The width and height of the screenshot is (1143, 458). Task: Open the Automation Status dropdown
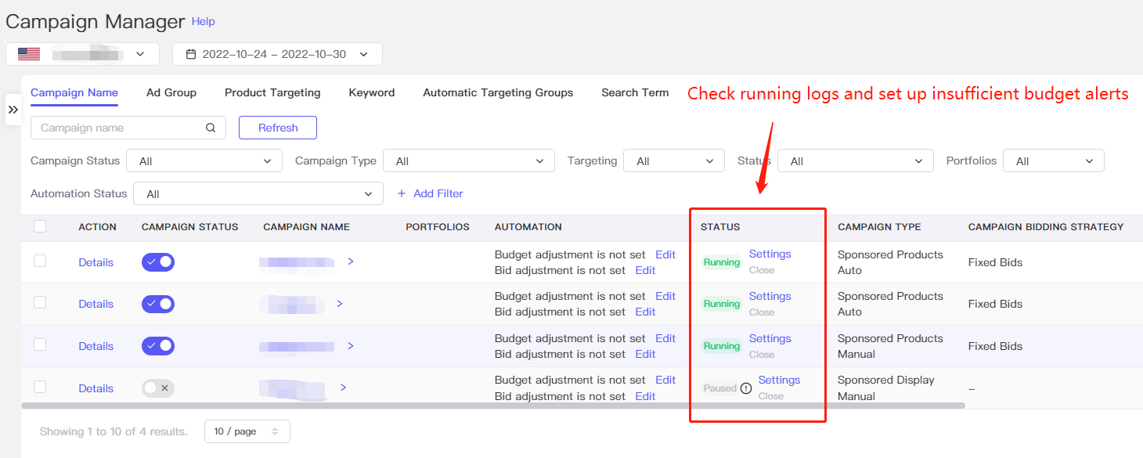tap(258, 193)
